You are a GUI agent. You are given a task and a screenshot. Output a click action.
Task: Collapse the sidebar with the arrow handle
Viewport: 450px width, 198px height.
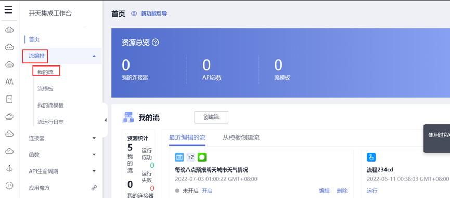[x=105, y=120]
